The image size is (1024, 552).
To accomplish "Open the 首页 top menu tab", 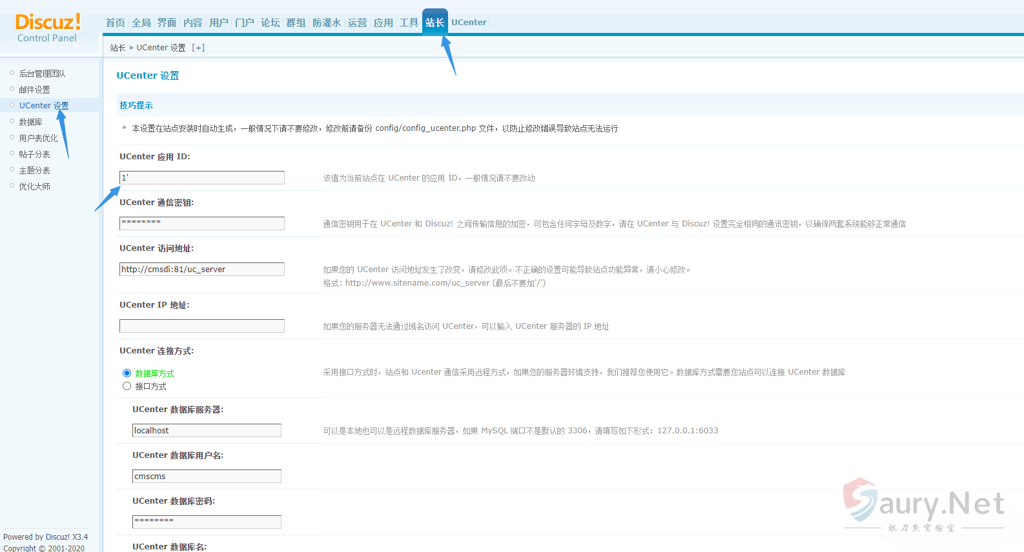I will click(x=116, y=23).
